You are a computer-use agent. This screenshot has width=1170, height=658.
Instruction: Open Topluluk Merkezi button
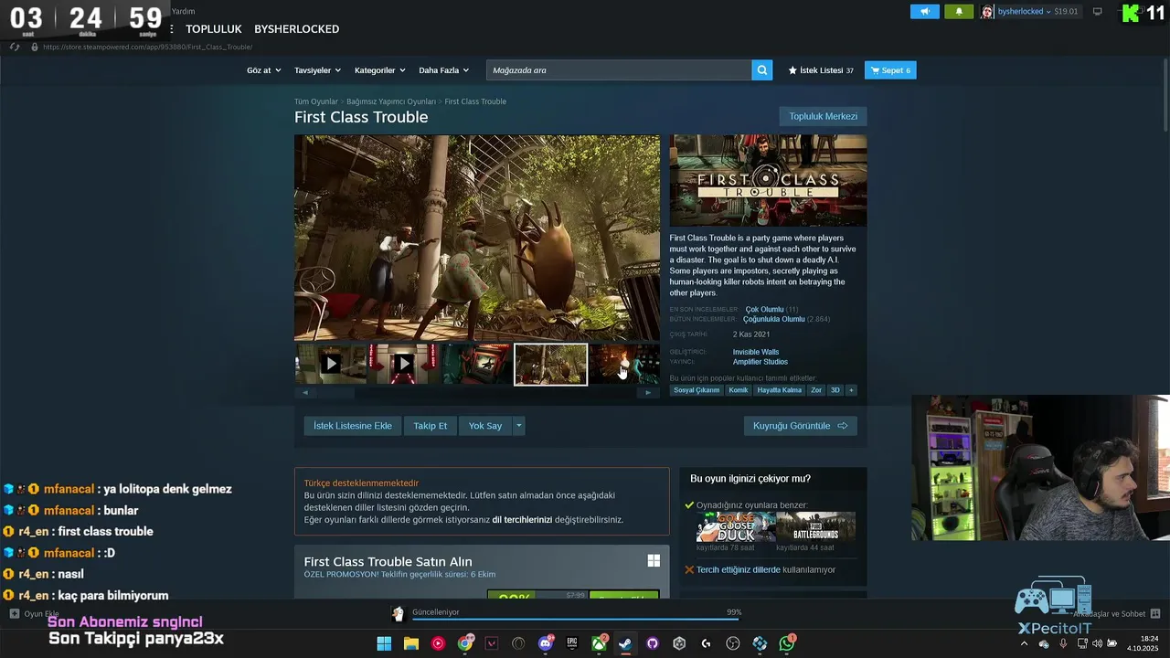(x=824, y=116)
